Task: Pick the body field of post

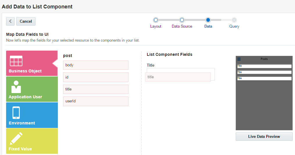Action: (96, 65)
